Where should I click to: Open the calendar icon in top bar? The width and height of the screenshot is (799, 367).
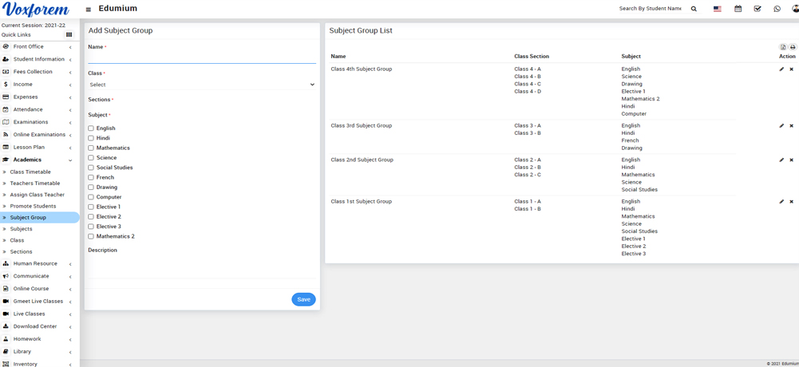point(738,9)
